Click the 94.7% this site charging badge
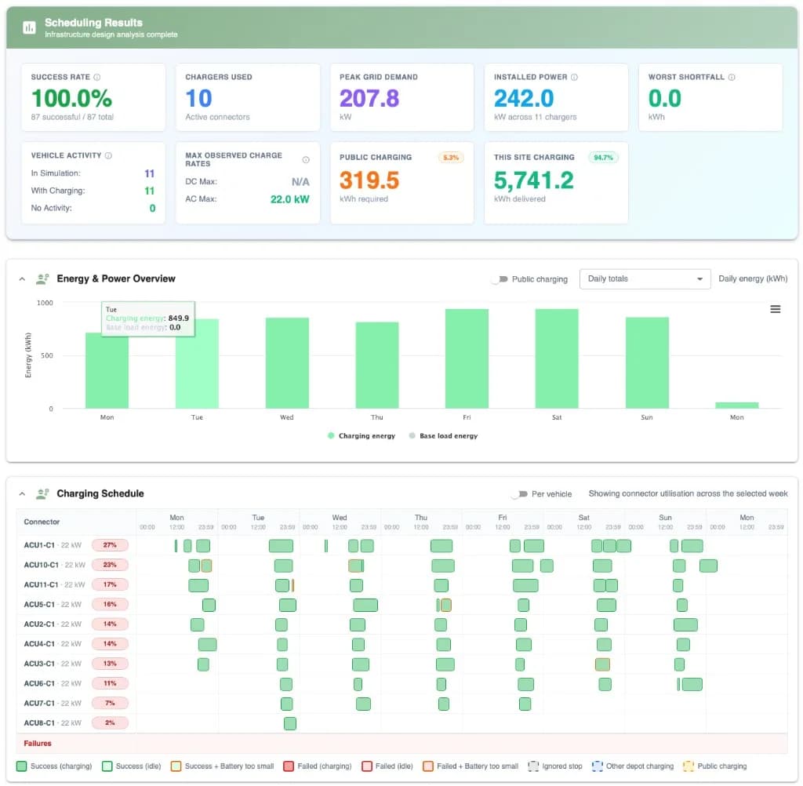This screenshot has height=786, width=803. [x=603, y=158]
